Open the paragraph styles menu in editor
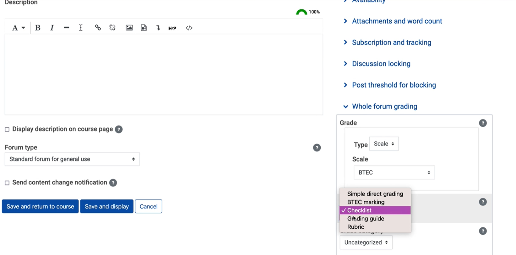516x255 pixels. [18, 28]
